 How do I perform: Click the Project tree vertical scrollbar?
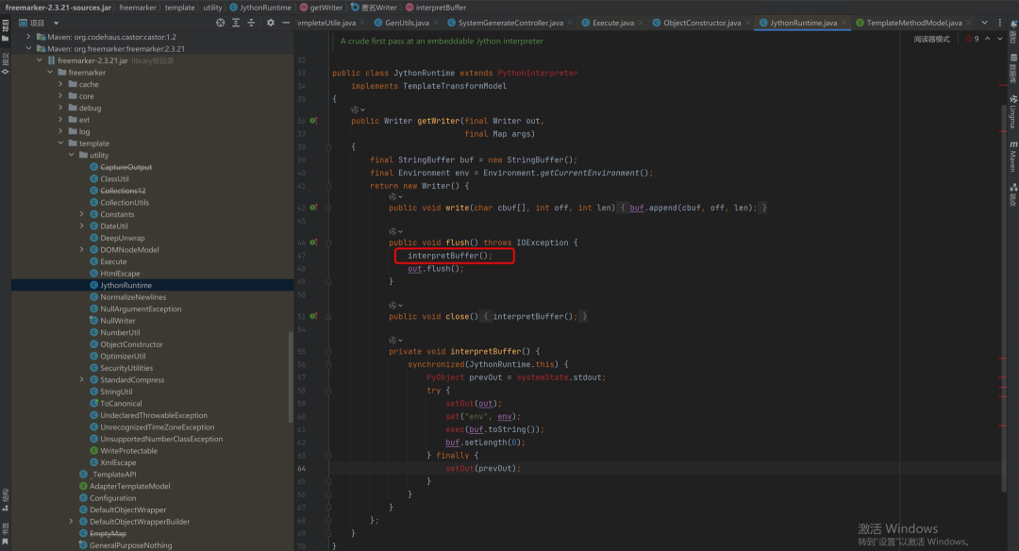[x=291, y=376]
